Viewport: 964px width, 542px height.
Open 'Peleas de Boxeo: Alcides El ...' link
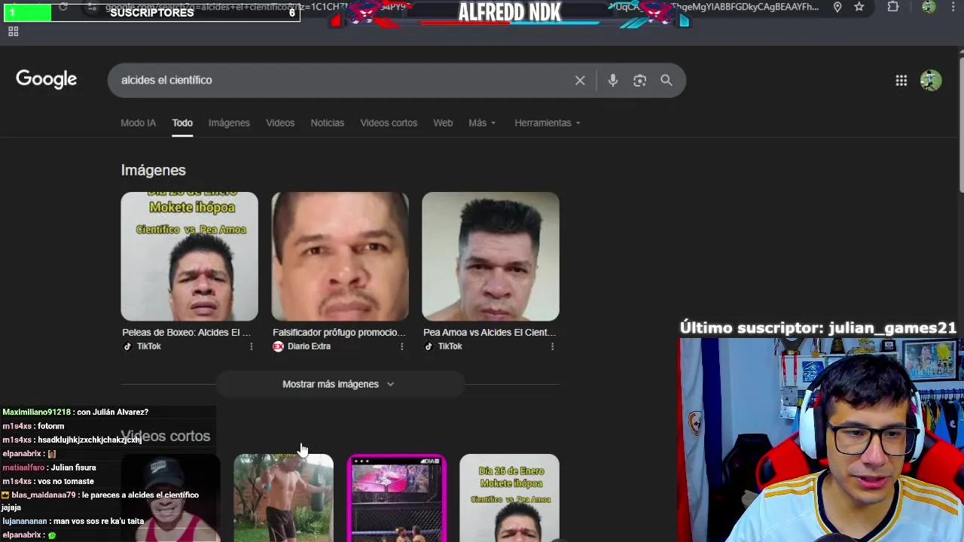coord(186,332)
